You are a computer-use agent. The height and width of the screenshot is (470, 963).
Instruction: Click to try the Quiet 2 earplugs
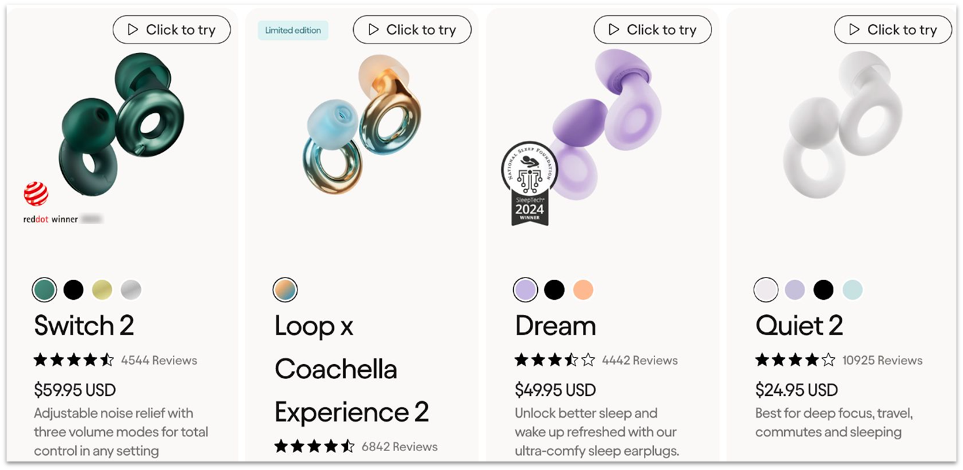[893, 29]
